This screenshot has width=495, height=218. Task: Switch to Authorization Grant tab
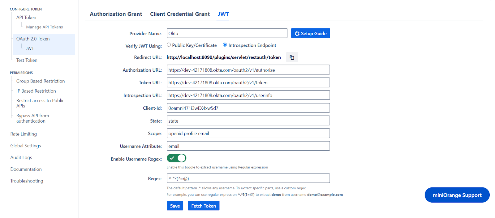[x=116, y=14]
